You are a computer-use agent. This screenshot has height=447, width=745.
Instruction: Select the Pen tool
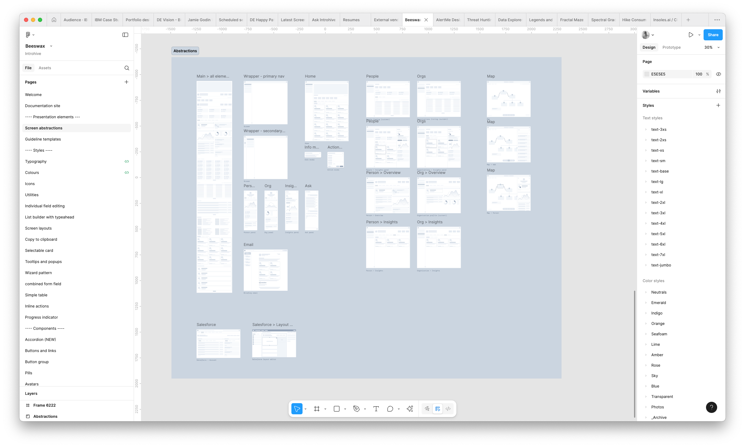pyautogui.click(x=356, y=409)
